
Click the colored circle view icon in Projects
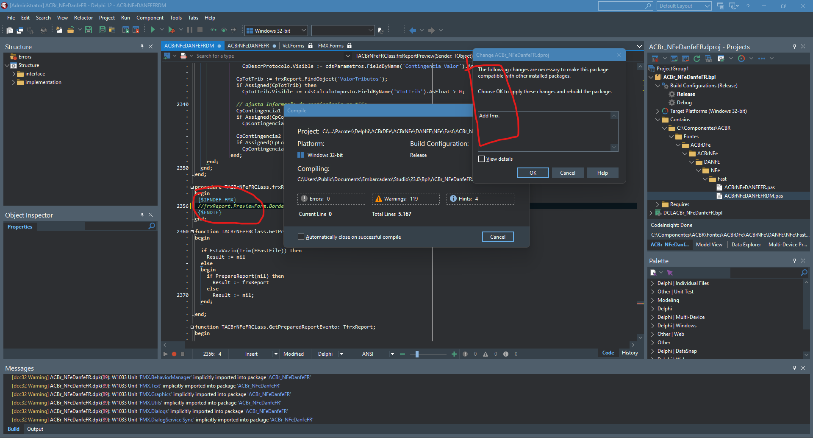(741, 59)
